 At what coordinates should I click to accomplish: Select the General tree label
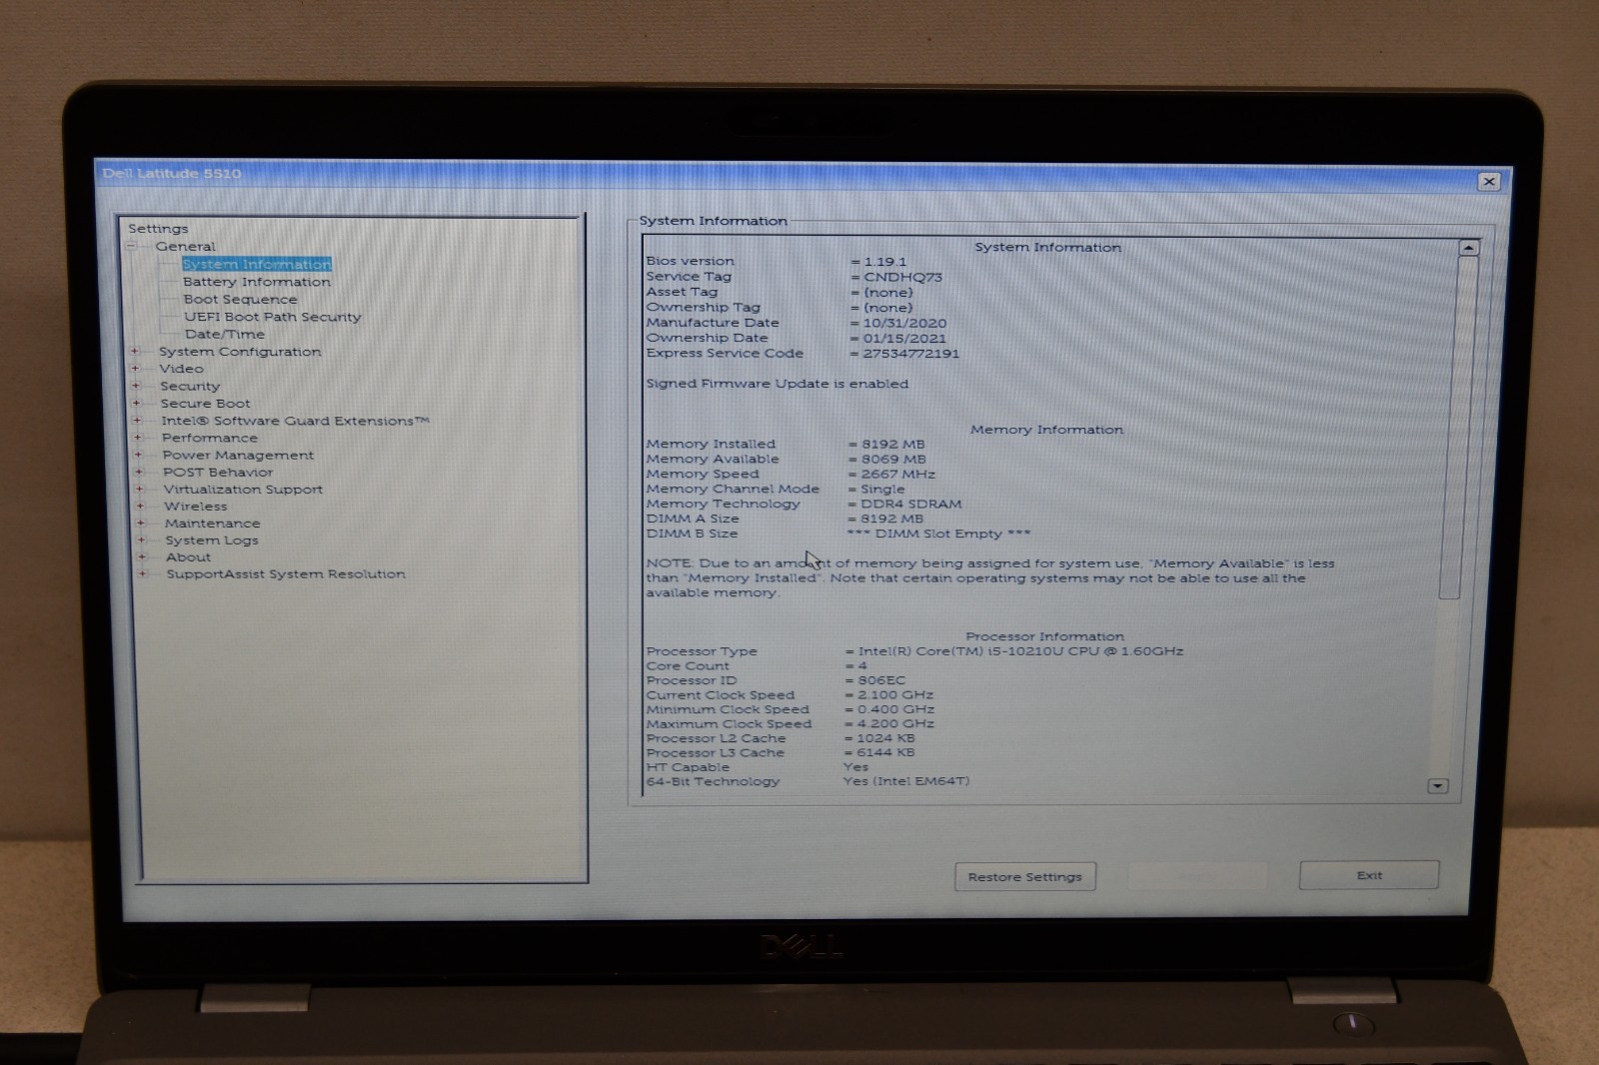click(x=185, y=246)
